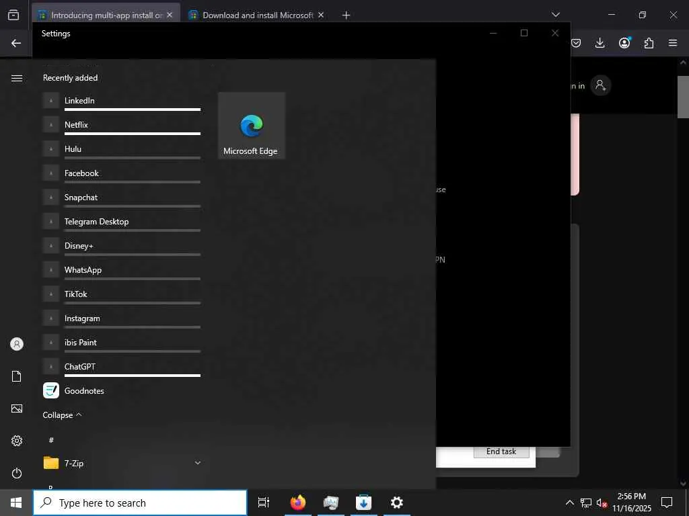List all Firefox tabs dropdown

click(556, 15)
